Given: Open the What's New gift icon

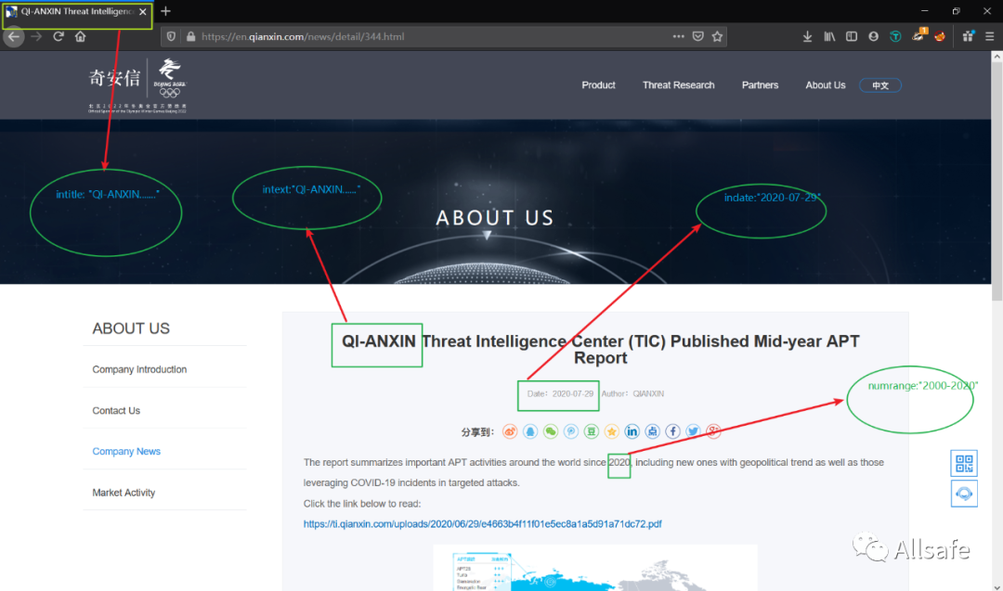Looking at the screenshot, I should point(968,36).
